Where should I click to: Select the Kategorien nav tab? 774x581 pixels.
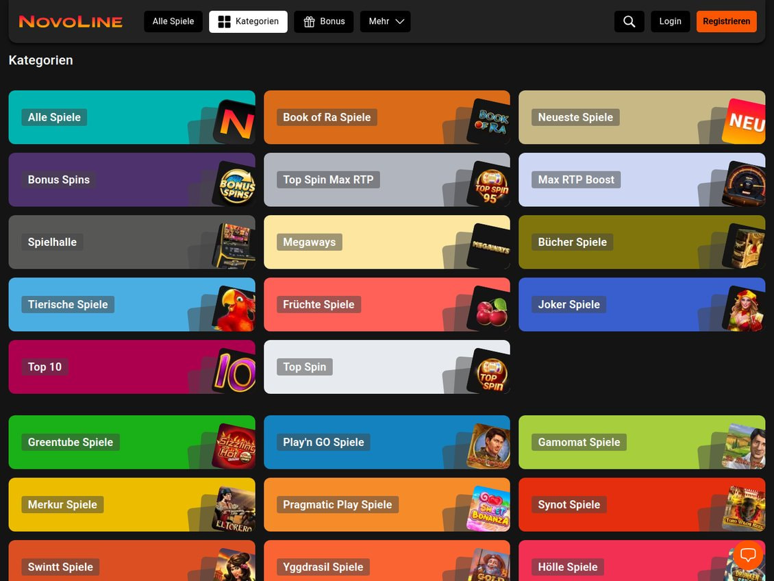tap(248, 21)
